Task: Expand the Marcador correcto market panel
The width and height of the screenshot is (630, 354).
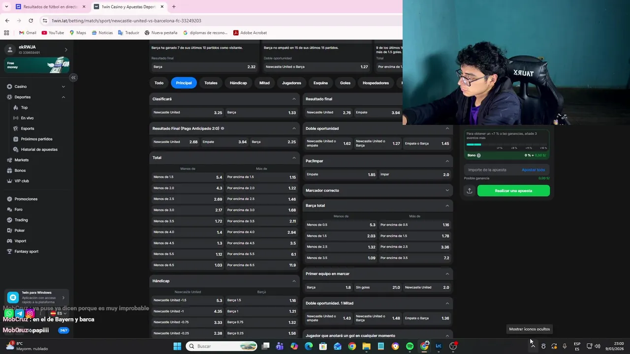Action: coord(447,190)
